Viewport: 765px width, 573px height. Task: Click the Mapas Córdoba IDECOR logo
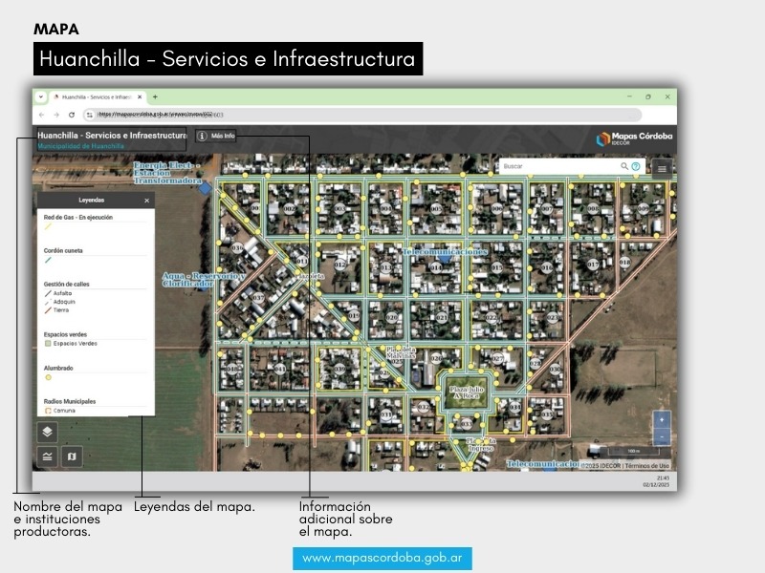pyautogui.click(x=634, y=138)
